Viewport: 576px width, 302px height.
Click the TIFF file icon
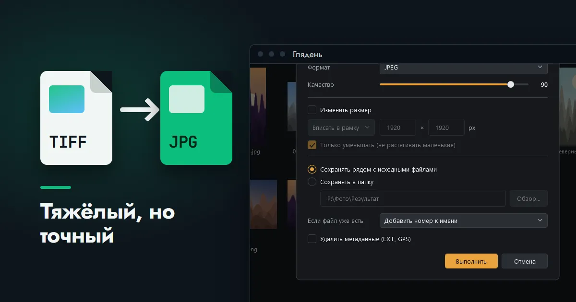pyautogui.click(x=76, y=118)
